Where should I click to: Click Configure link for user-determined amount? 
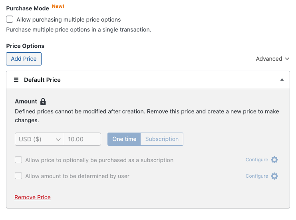[x=257, y=176]
